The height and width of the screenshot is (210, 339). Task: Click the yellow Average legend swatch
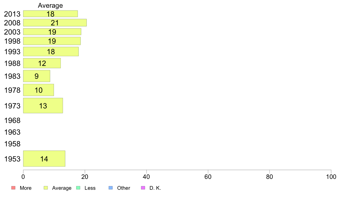(46, 188)
